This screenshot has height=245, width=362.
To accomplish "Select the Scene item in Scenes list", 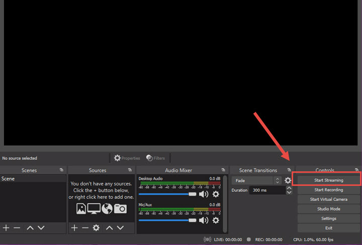I will 33,178.
